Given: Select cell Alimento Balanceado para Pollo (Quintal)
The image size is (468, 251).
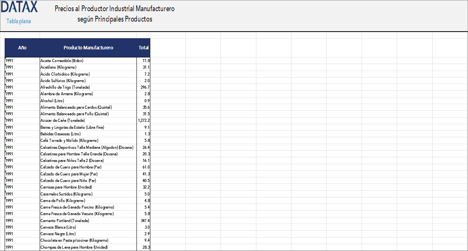Looking at the screenshot, I should coord(88,114).
